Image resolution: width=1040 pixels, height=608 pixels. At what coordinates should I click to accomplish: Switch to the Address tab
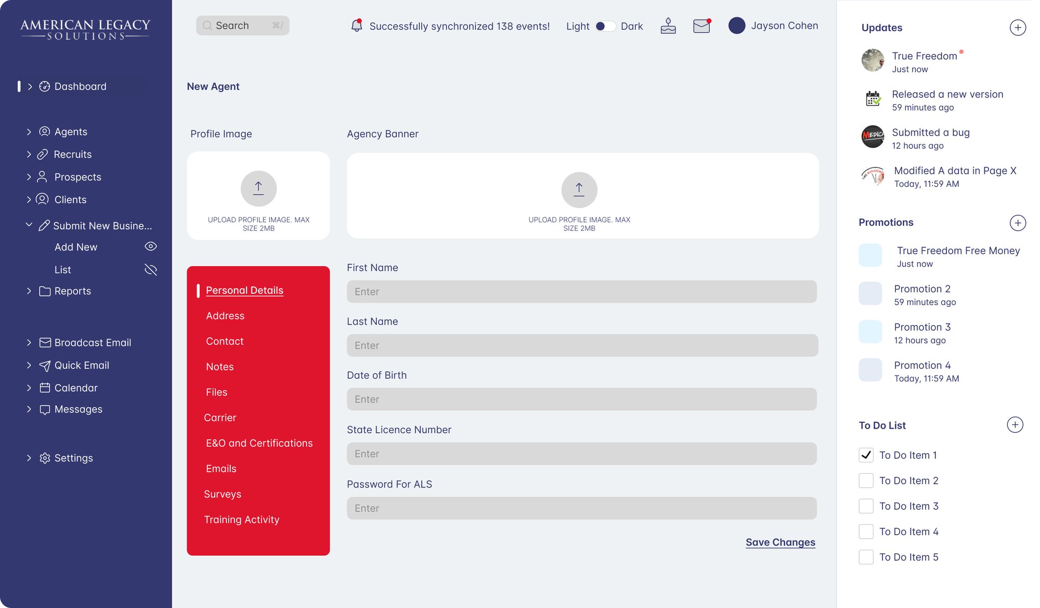[x=225, y=316]
